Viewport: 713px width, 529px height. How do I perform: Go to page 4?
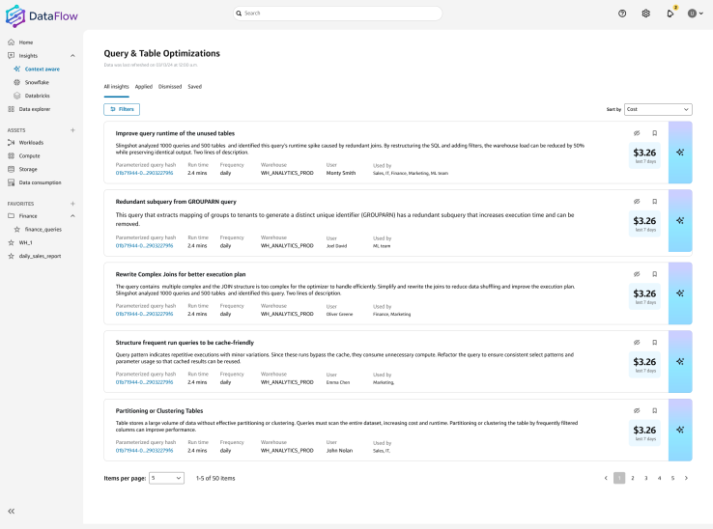point(659,478)
